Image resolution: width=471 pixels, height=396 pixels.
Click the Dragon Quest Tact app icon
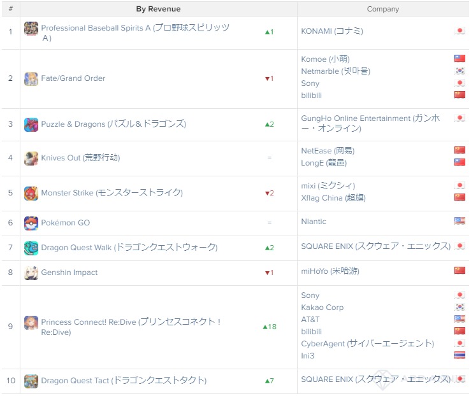31,381
